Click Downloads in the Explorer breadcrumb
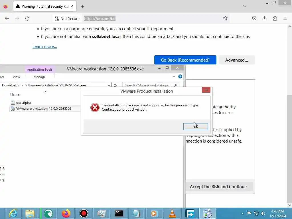This screenshot has height=219, width=292. (x=11, y=85)
